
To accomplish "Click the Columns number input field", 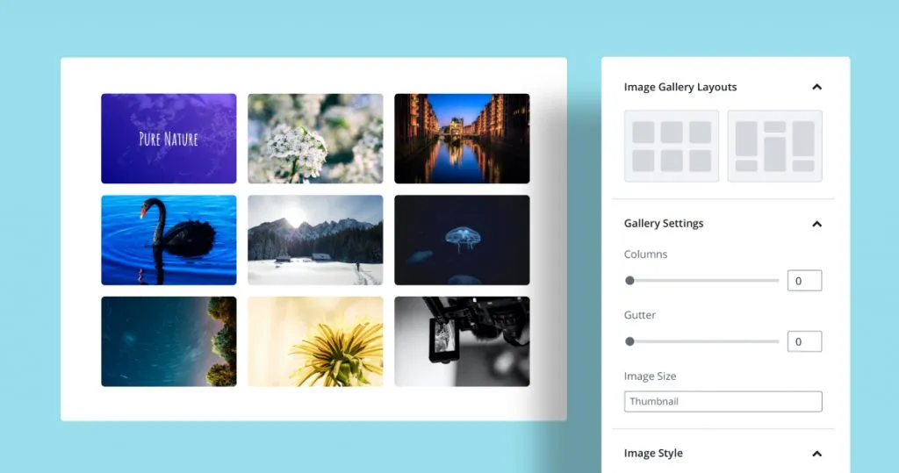I will (804, 281).
